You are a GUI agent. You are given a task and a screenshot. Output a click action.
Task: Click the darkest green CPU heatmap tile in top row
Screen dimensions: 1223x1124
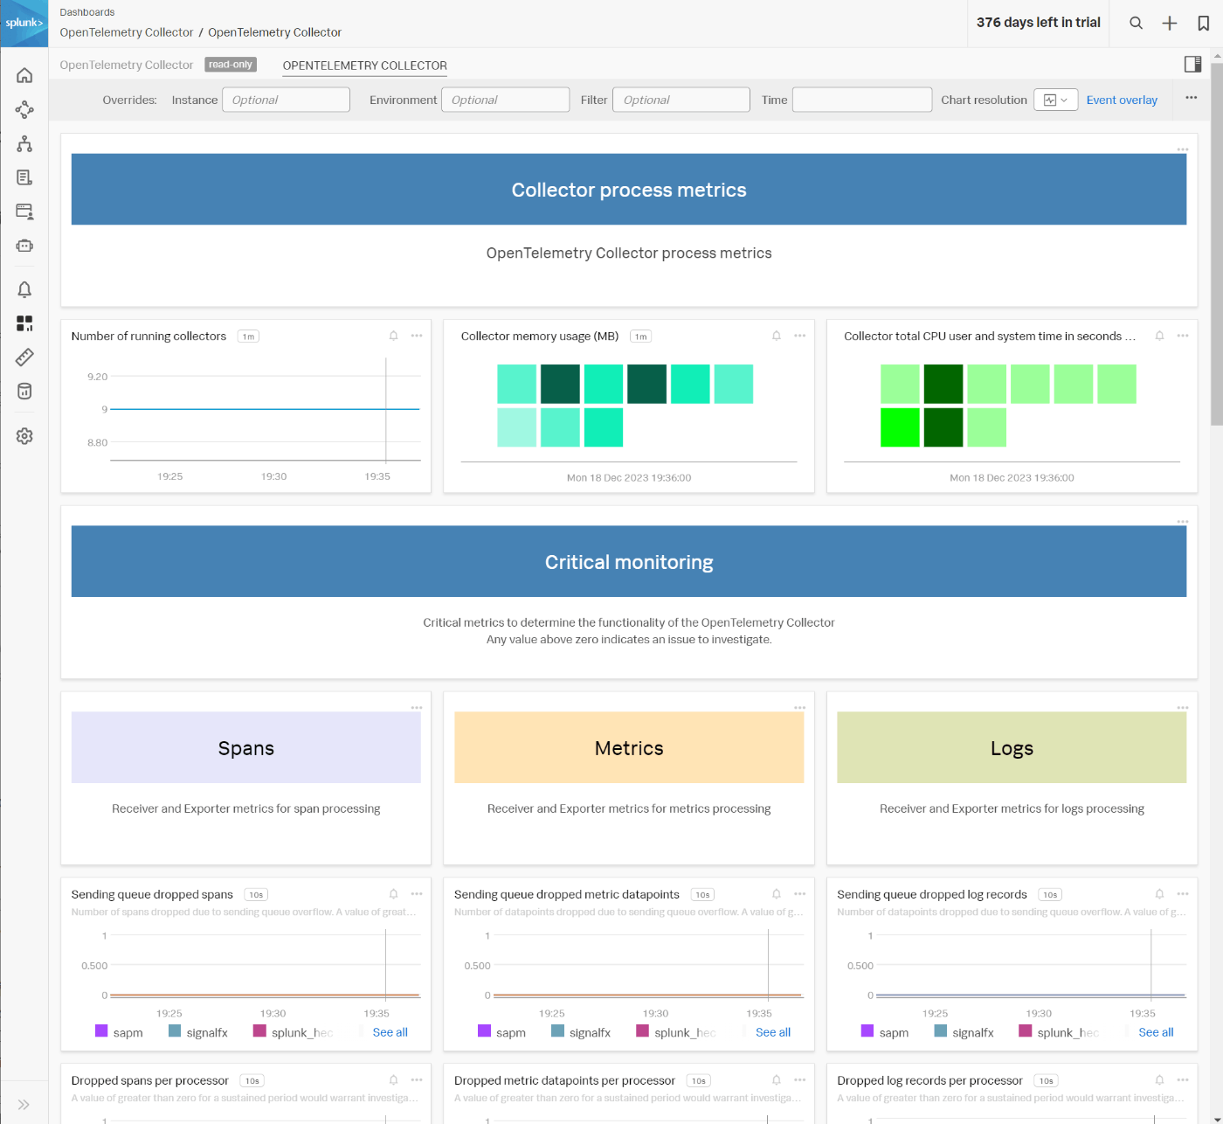tap(943, 384)
